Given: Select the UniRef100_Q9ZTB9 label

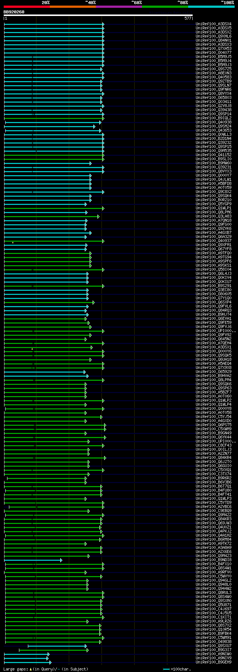Looking at the screenshot, I should click(x=213, y=81).
